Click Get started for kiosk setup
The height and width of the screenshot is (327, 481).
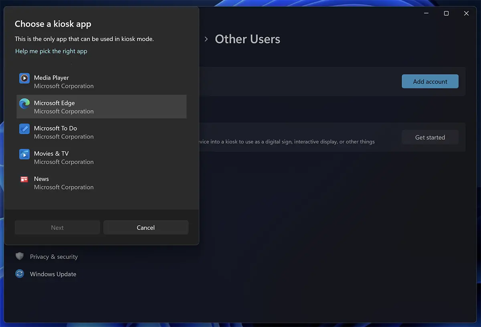[x=430, y=137]
